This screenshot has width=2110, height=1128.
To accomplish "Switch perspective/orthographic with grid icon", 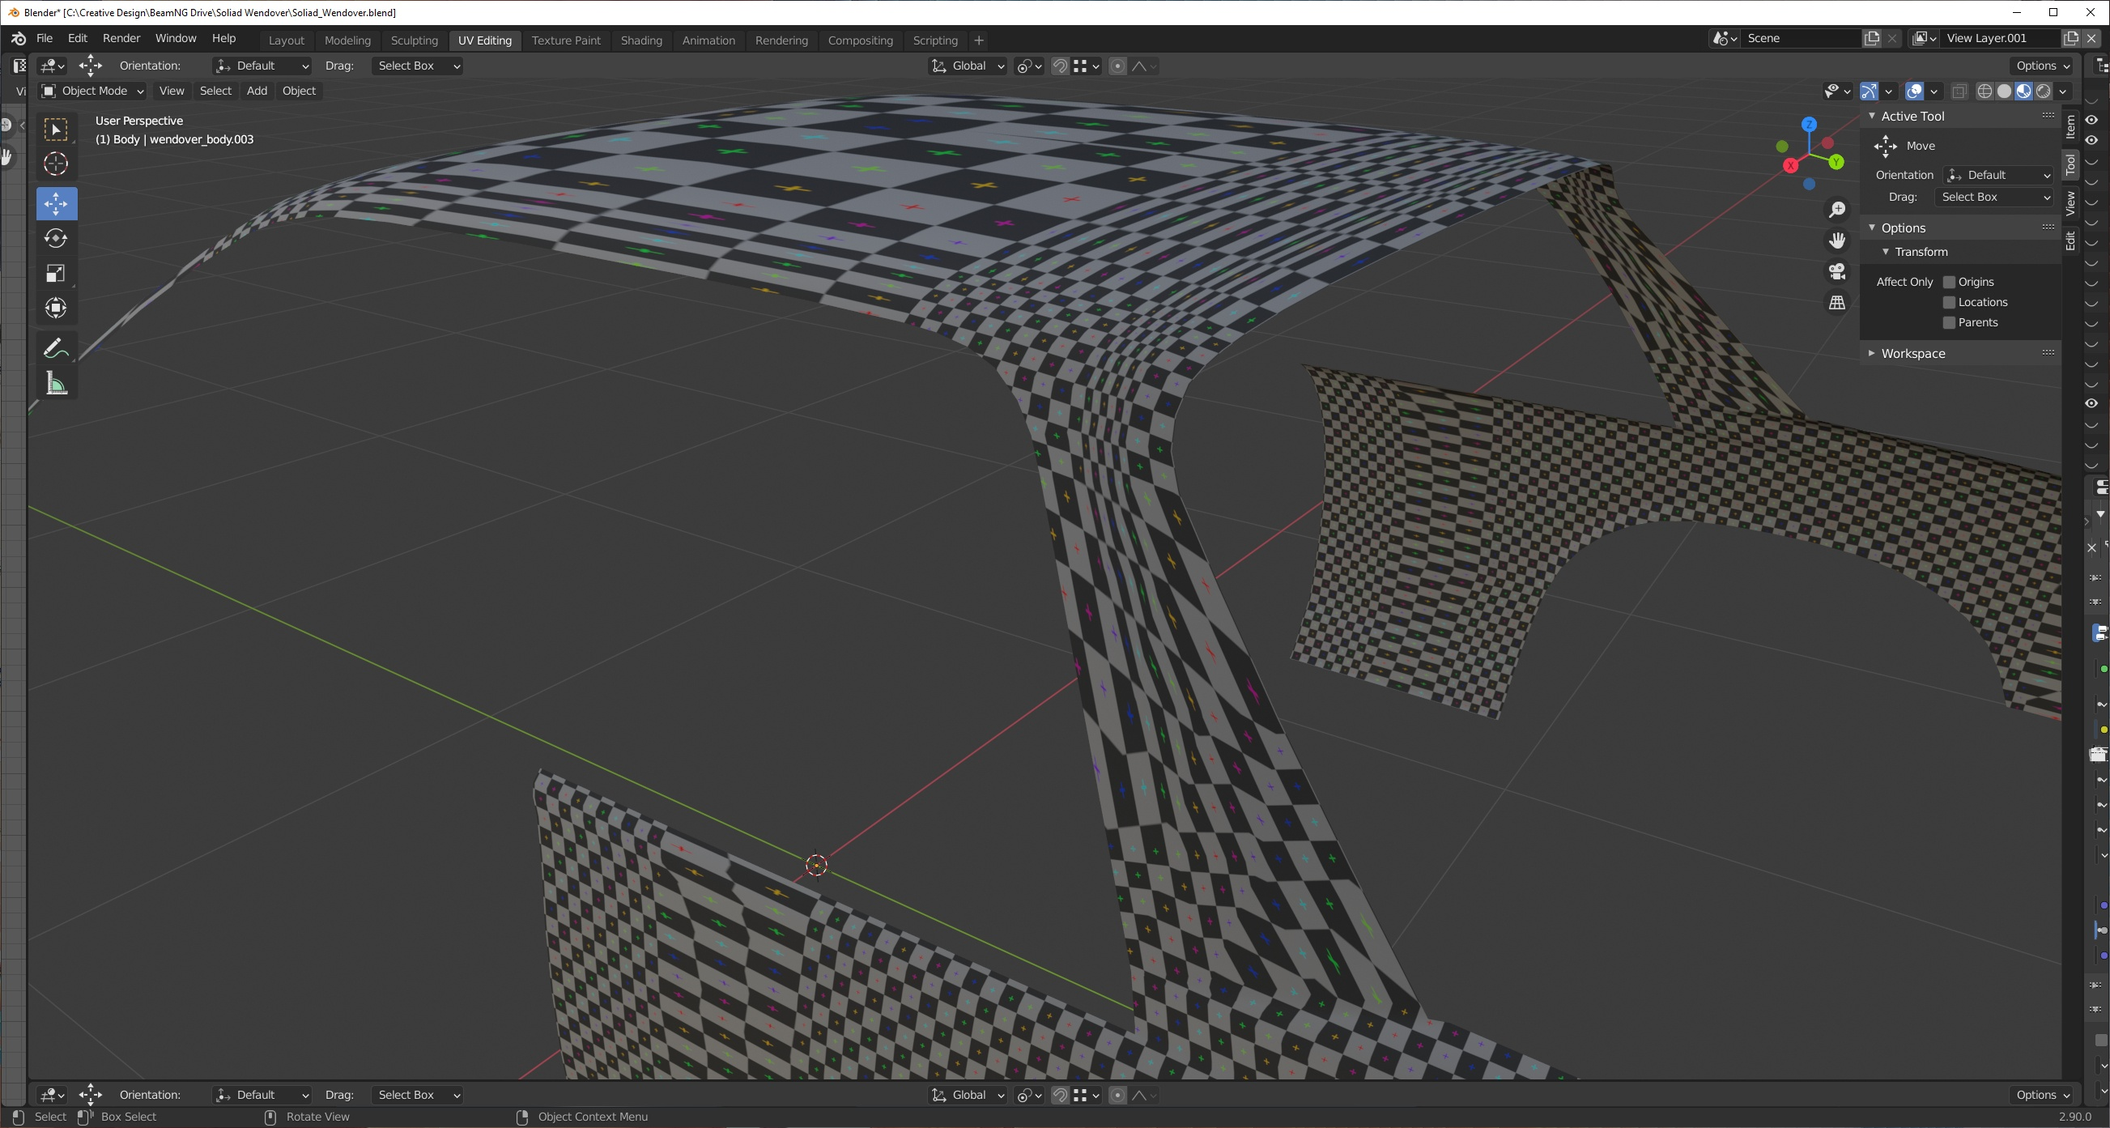I will coord(1837,303).
